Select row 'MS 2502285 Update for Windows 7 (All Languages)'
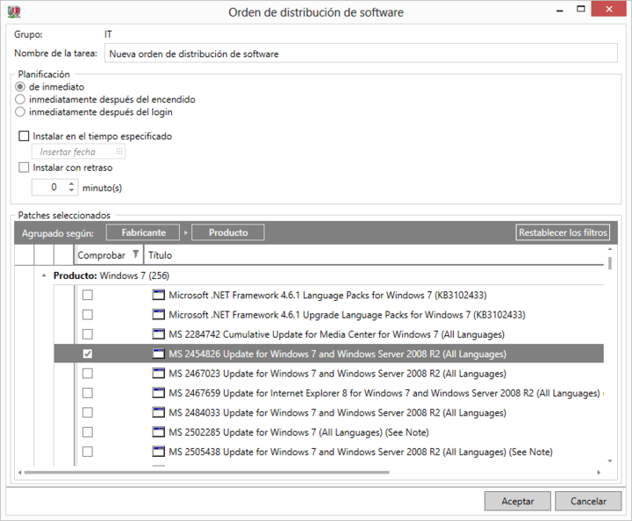The width and height of the screenshot is (632, 521). pos(328,432)
